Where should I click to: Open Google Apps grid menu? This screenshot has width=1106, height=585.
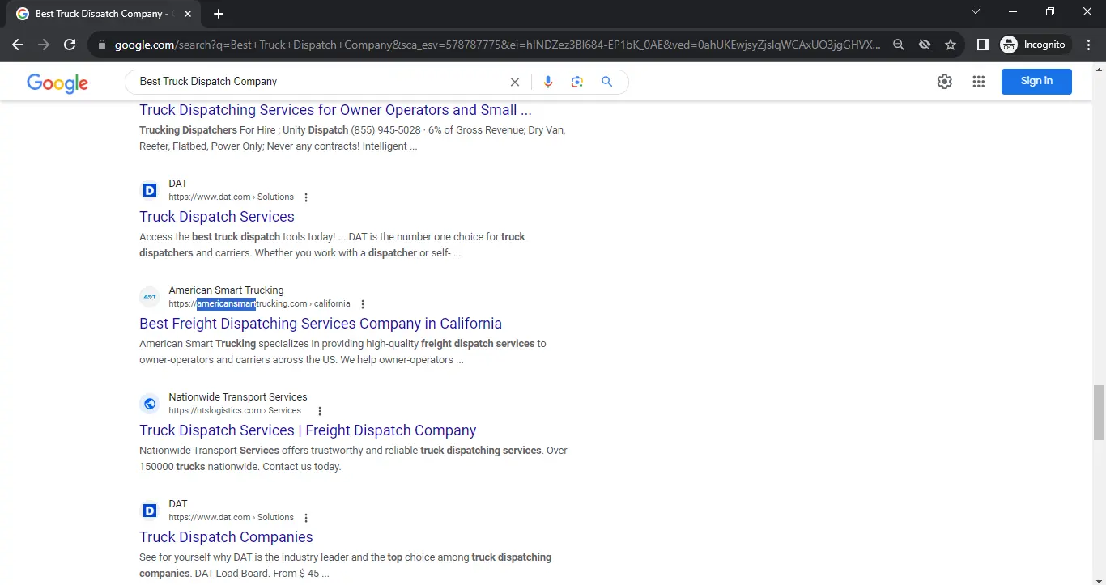coord(978,81)
